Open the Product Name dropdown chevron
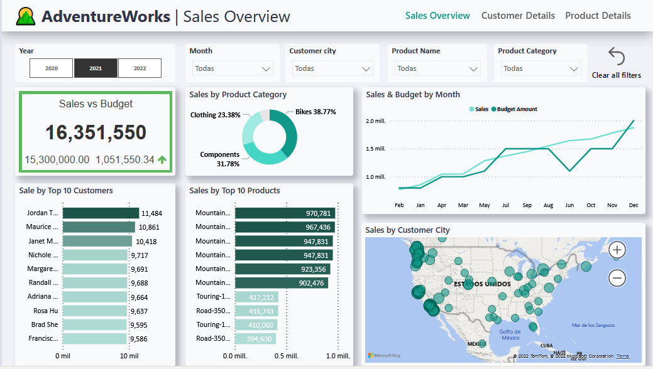This screenshot has height=369, width=653. 474,69
